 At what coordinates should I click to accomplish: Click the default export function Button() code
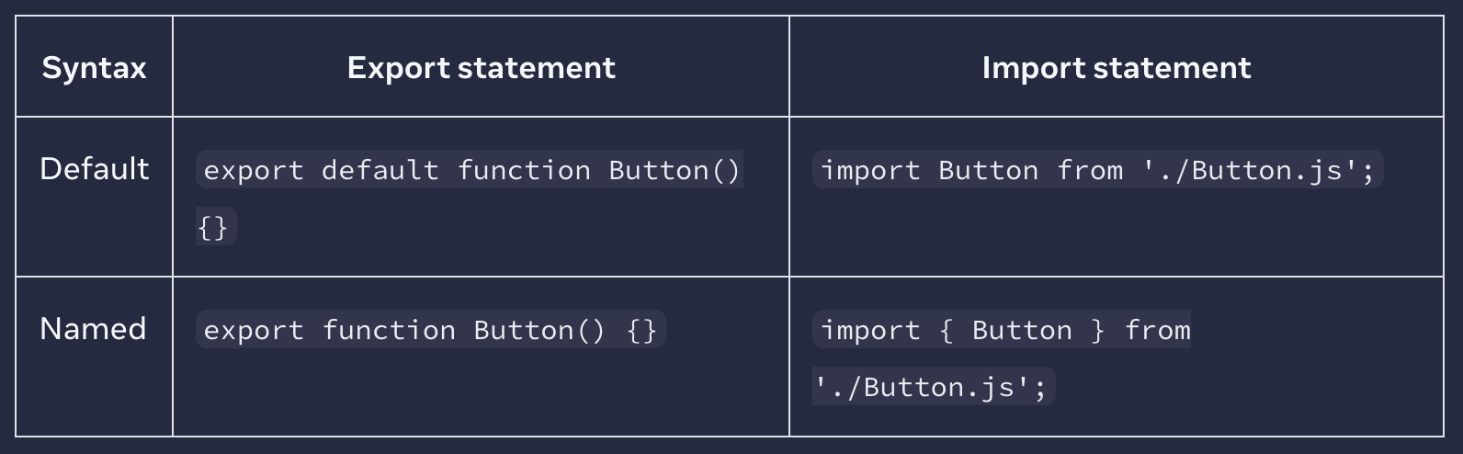[471, 170]
